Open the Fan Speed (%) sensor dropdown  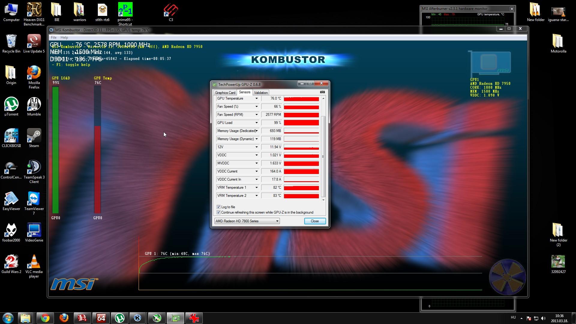[256, 106]
